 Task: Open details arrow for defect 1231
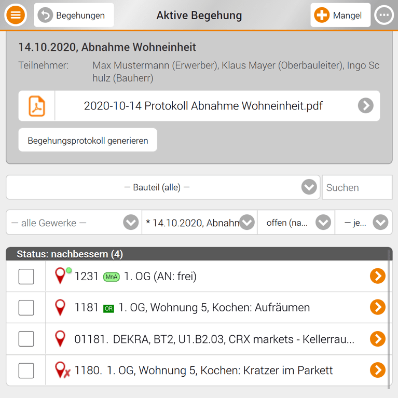[377, 276]
